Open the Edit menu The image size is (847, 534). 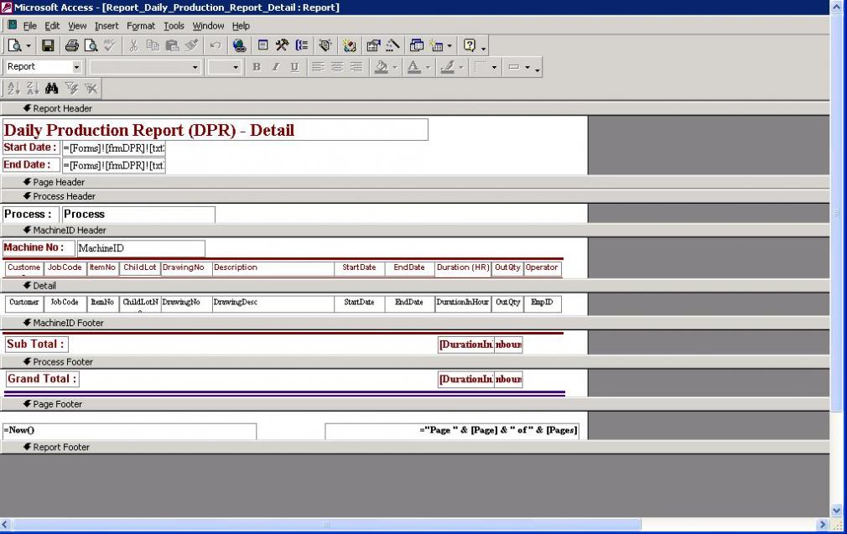coord(52,26)
